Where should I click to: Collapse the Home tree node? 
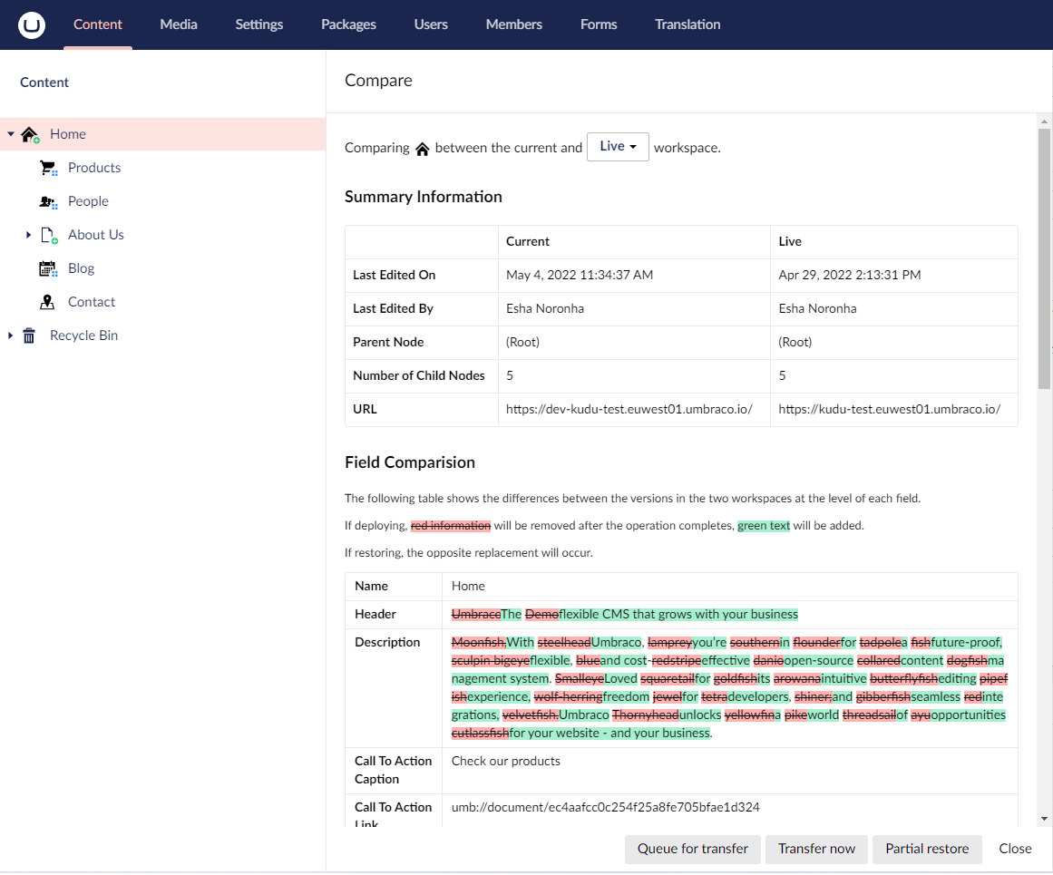[11, 134]
